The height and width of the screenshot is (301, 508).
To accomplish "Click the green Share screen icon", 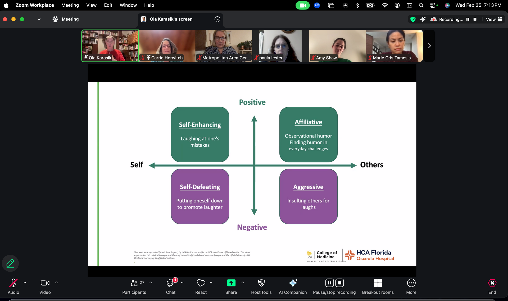I will tap(231, 283).
